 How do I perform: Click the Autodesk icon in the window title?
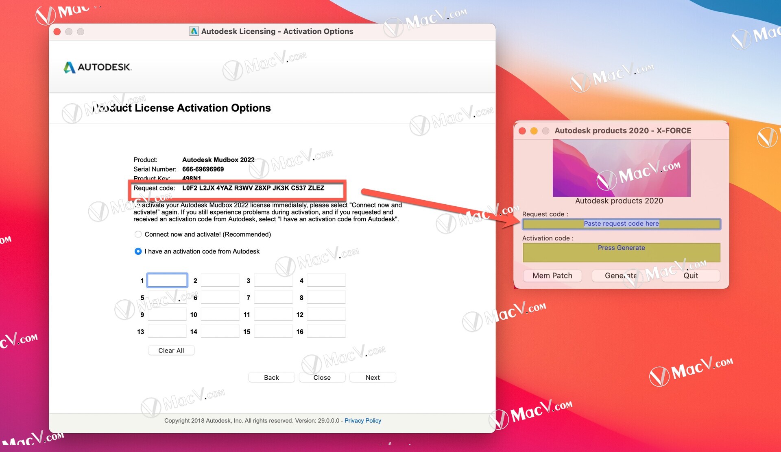[194, 31]
